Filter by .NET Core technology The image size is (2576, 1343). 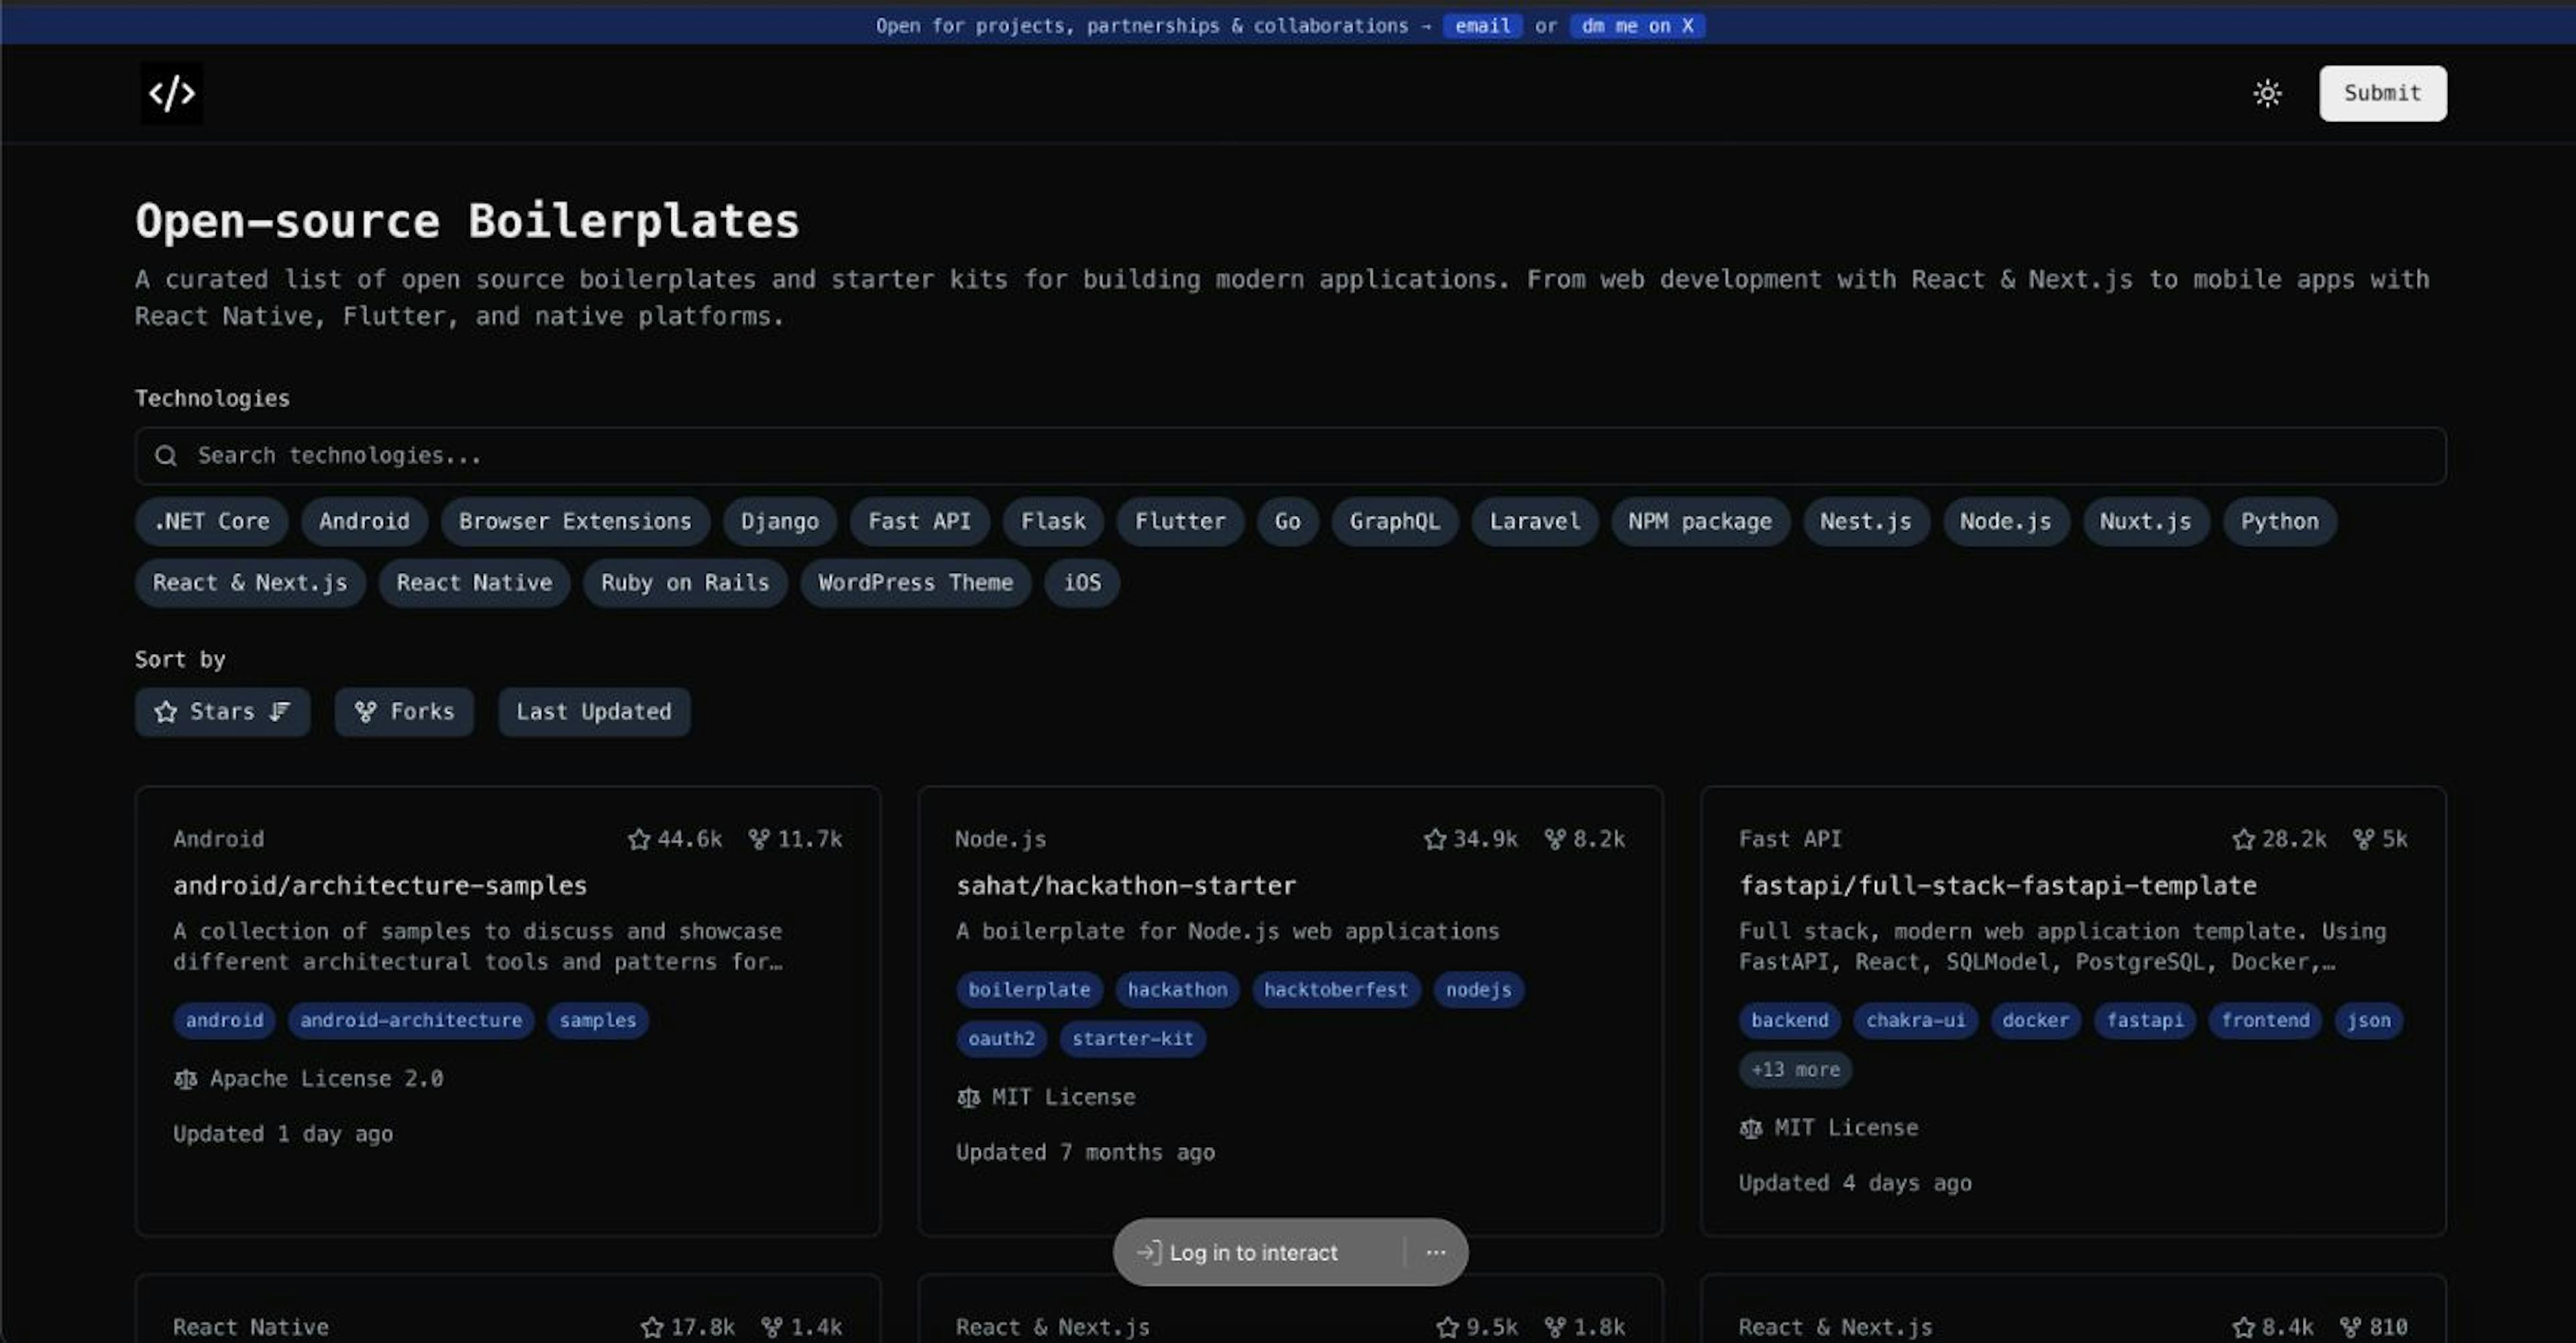click(211, 522)
